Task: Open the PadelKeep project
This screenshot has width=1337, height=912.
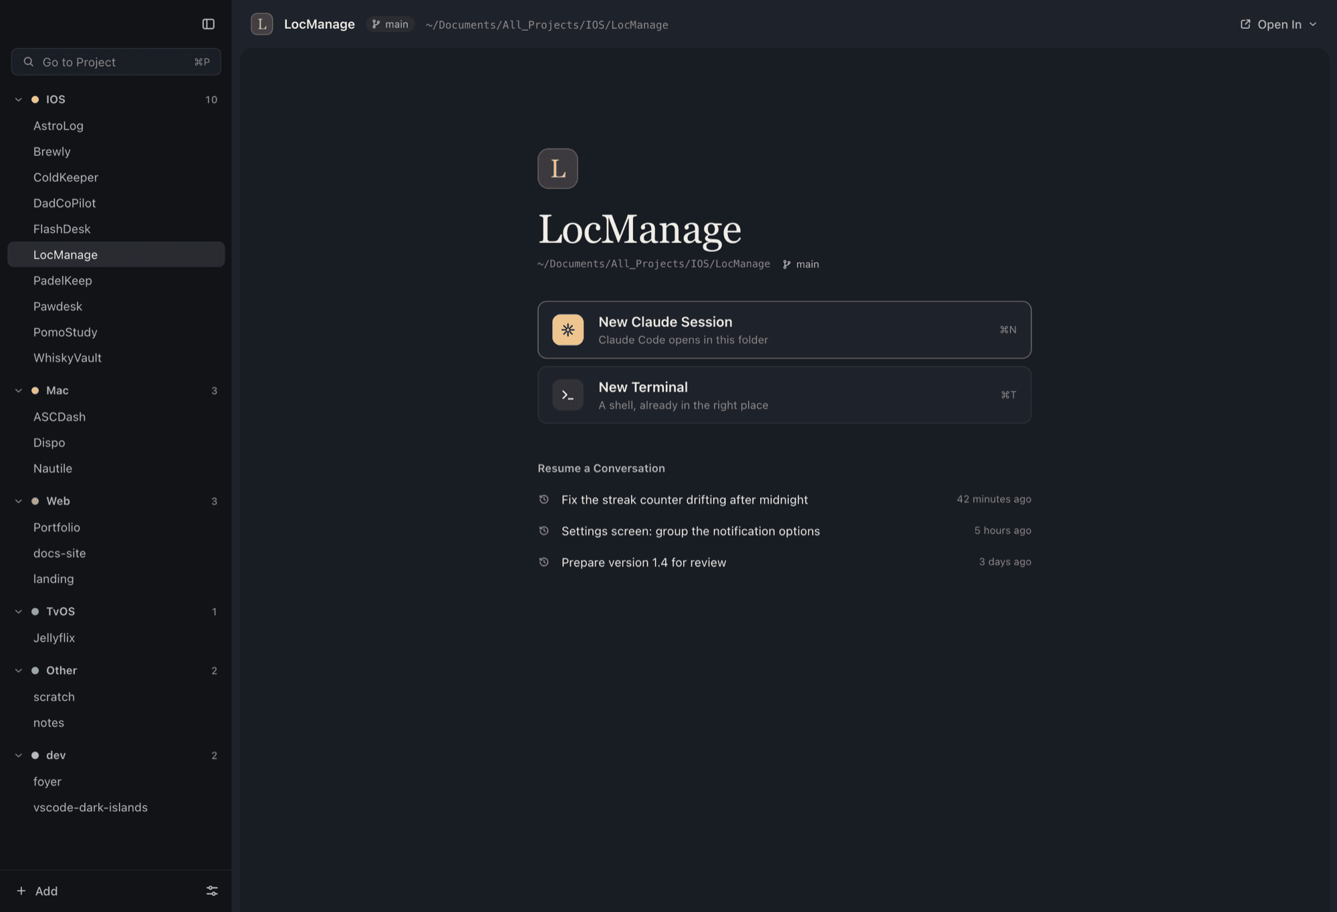Action: (116, 281)
